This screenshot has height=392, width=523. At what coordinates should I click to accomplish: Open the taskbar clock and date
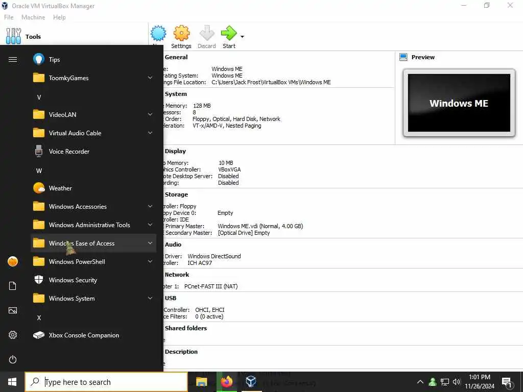pos(479,382)
